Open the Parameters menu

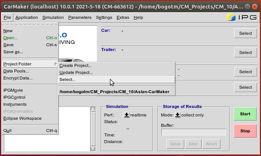[x=80, y=17]
